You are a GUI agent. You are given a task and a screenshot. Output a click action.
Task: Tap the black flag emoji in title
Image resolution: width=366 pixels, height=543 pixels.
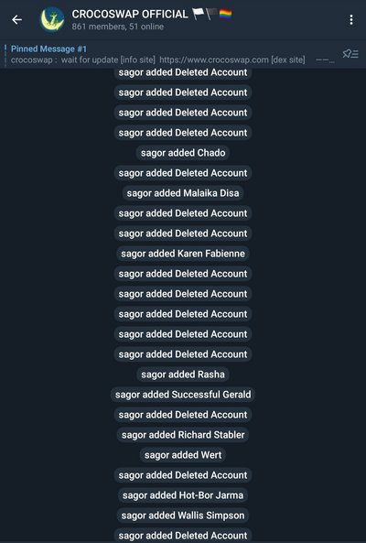tap(211, 15)
